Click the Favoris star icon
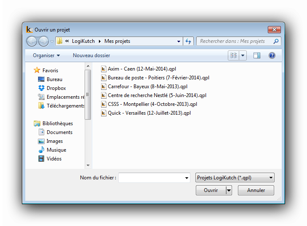The width and height of the screenshot is (307, 226). (x=37, y=70)
